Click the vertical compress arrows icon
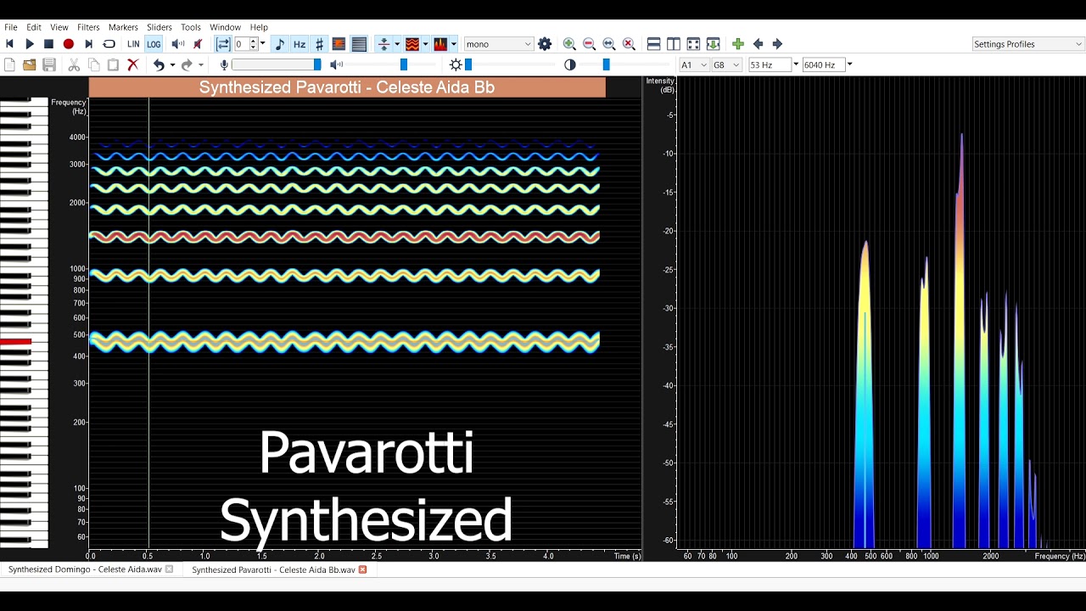Viewport: 1086px width, 611px height. pos(383,44)
